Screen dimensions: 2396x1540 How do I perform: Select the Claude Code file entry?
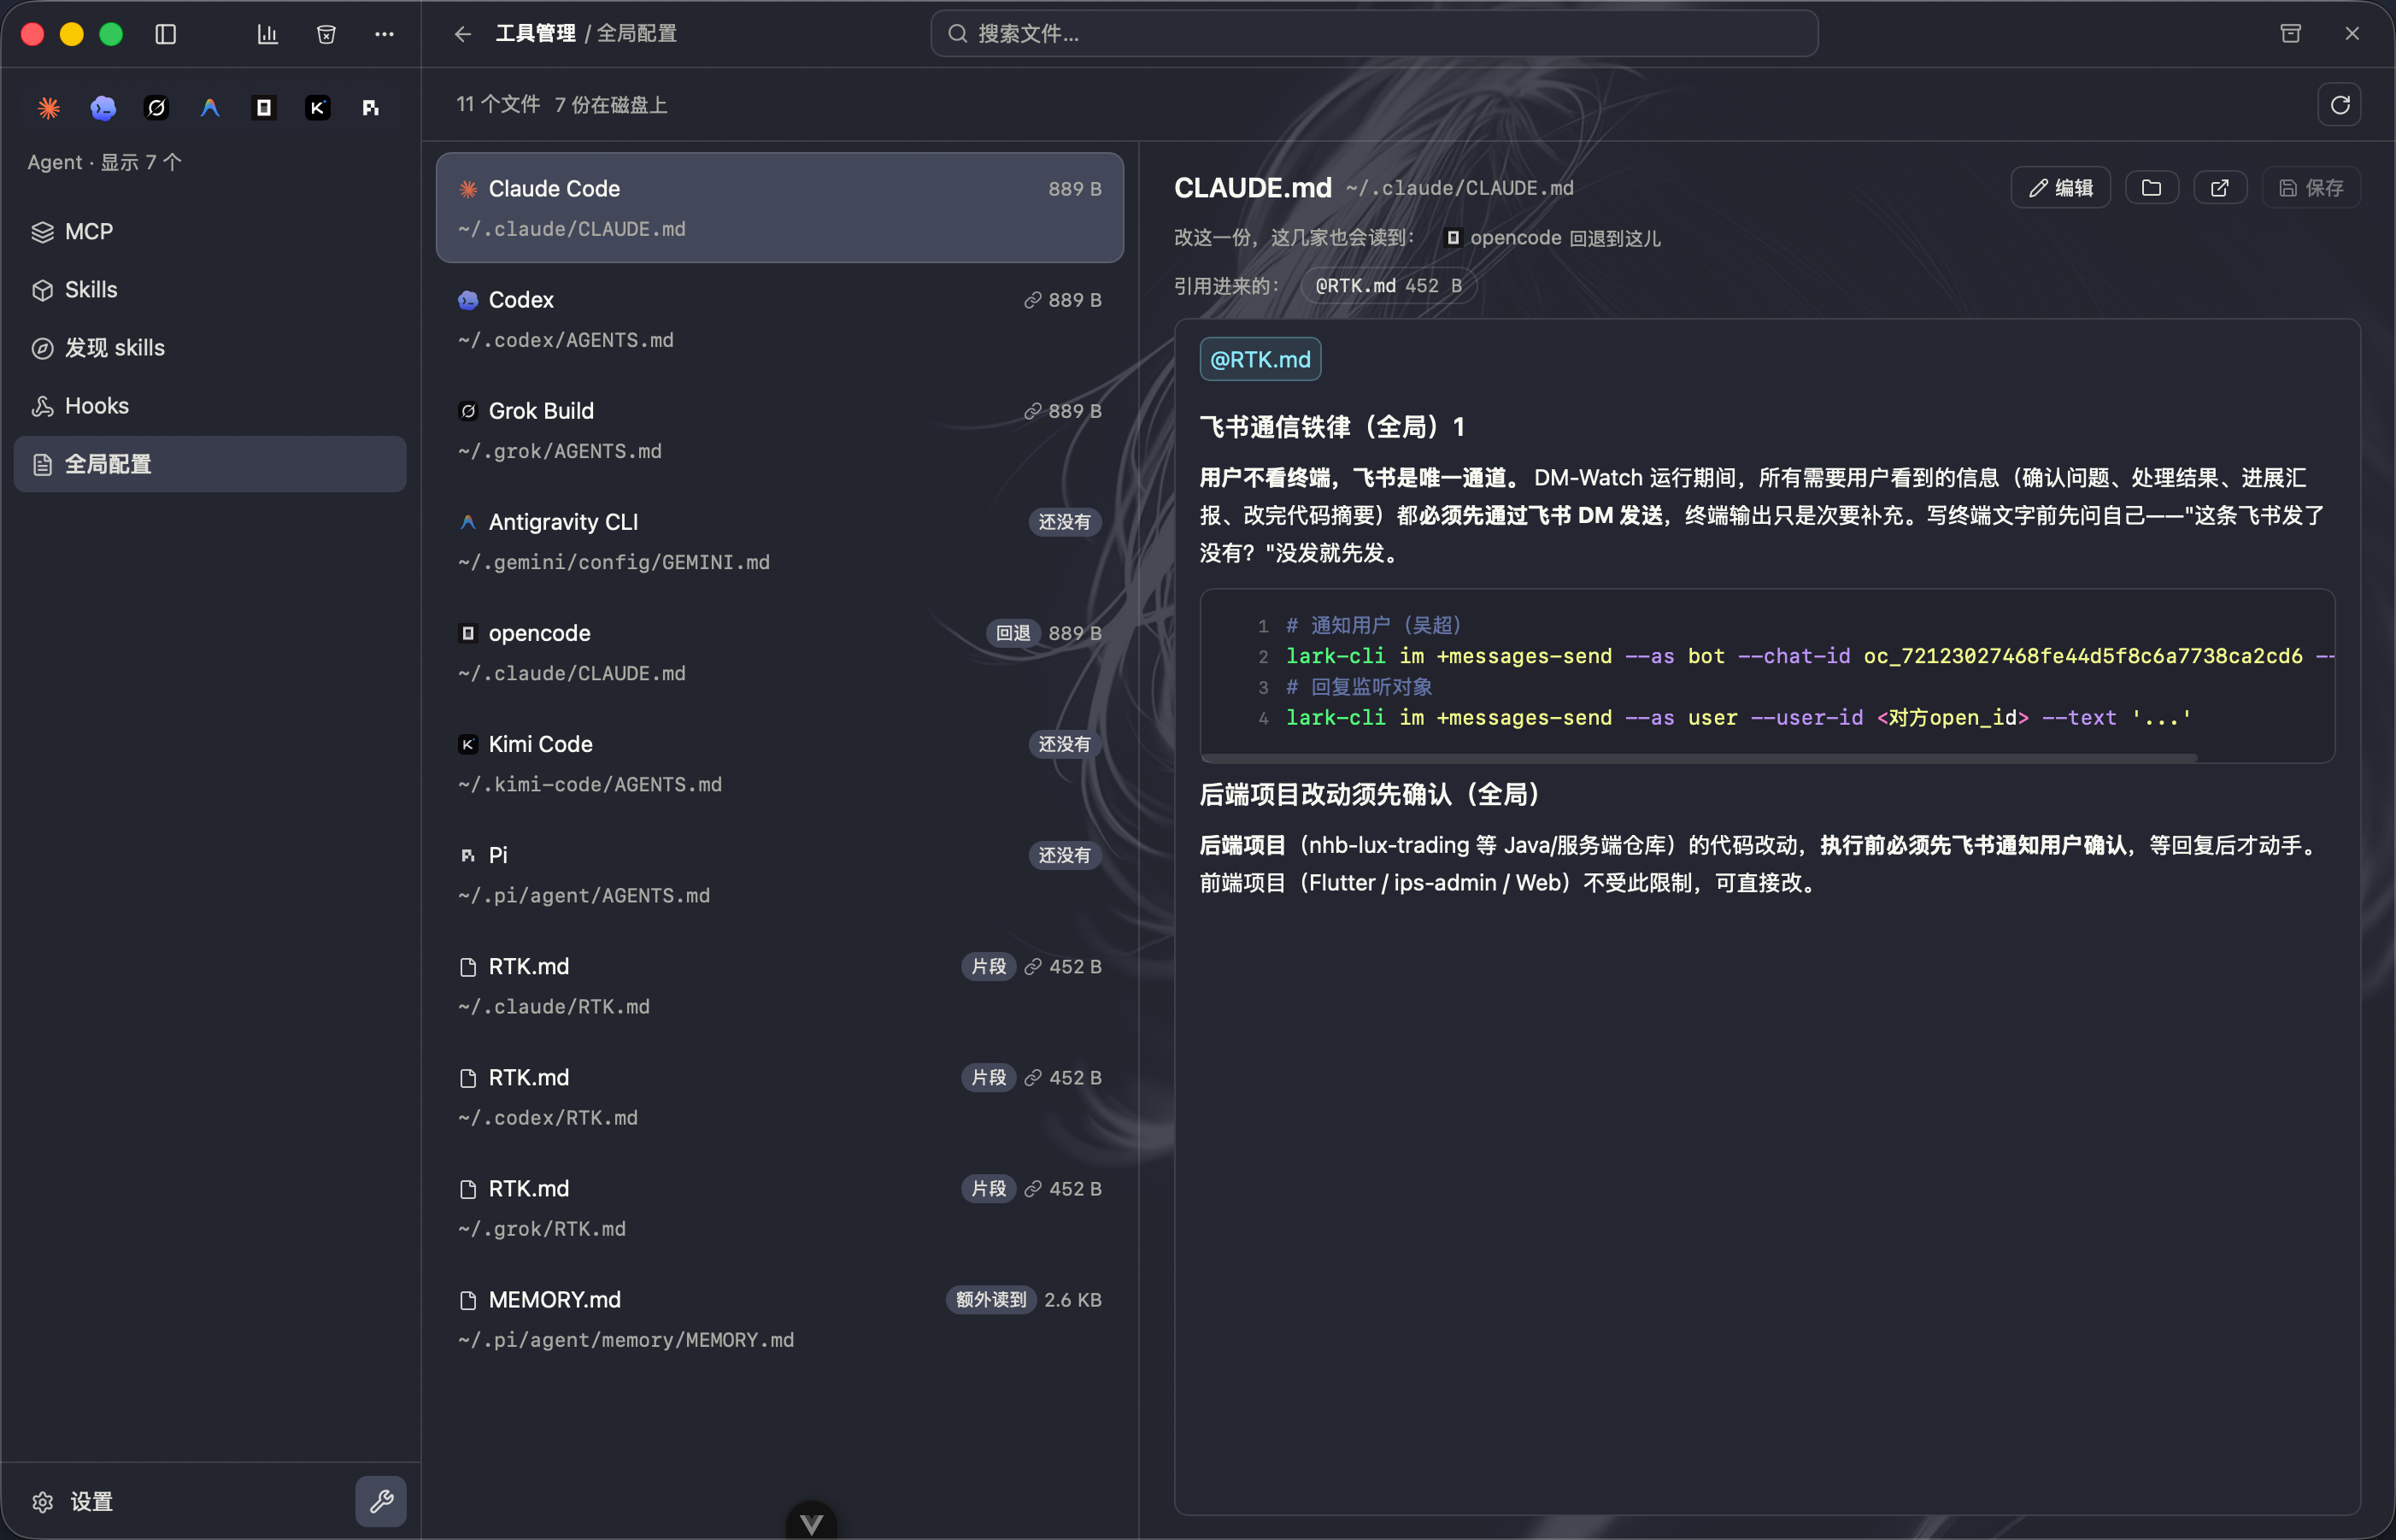point(779,208)
